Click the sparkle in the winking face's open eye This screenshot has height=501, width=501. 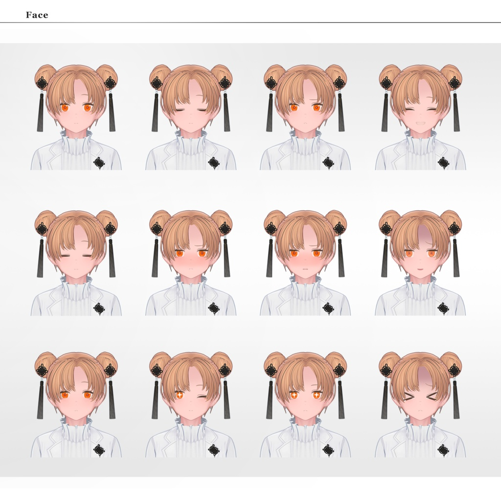(x=180, y=395)
